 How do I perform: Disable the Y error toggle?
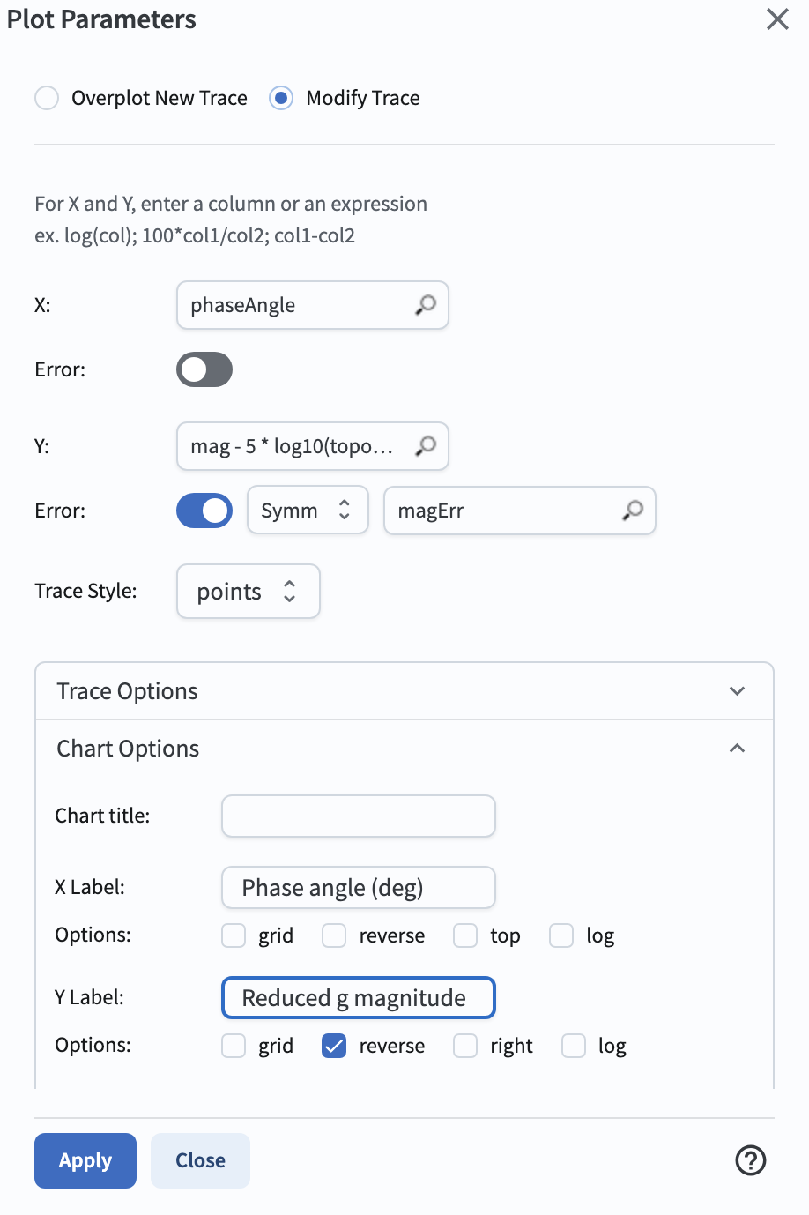coord(204,511)
